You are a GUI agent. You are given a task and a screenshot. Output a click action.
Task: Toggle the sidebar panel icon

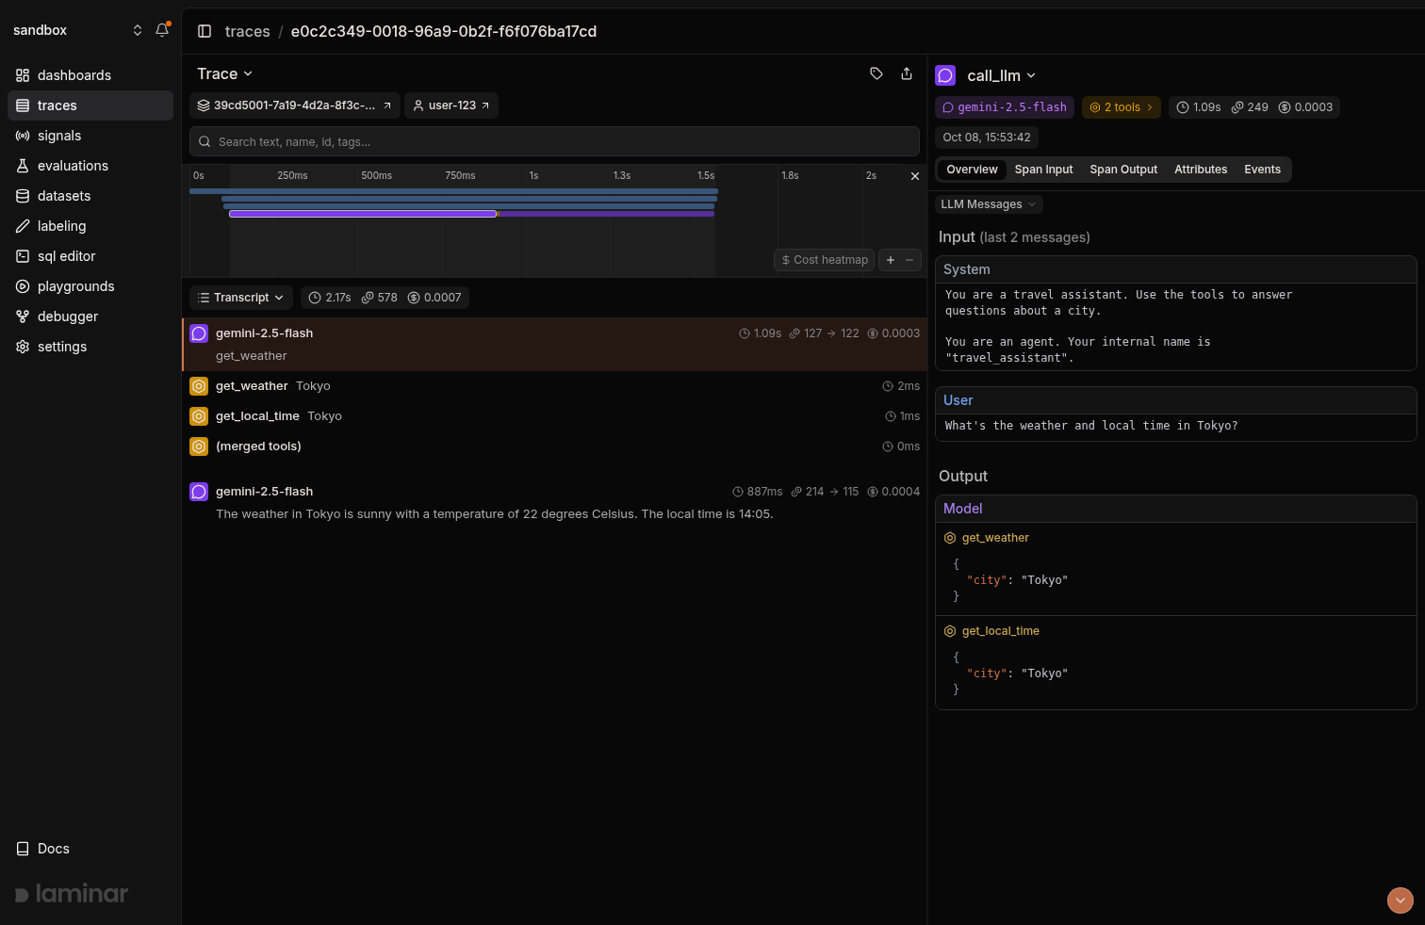pyautogui.click(x=205, y=31)
